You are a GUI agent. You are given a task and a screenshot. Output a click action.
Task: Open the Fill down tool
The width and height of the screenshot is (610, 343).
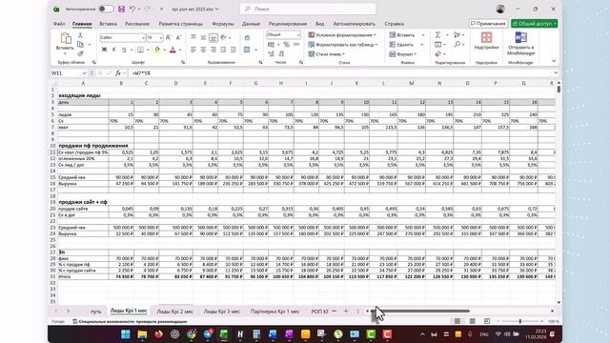438,45
